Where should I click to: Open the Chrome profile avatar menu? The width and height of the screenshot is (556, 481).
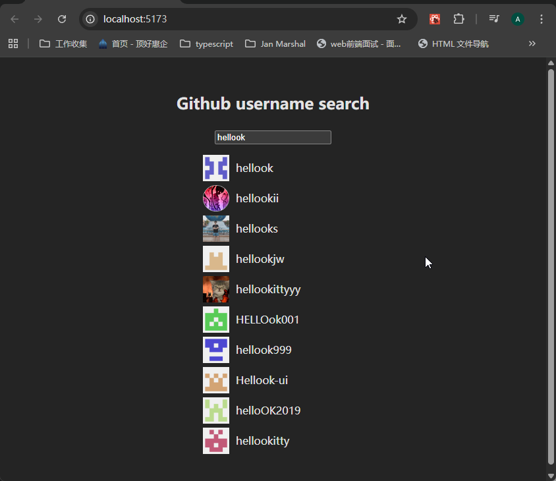click(518, 19)
